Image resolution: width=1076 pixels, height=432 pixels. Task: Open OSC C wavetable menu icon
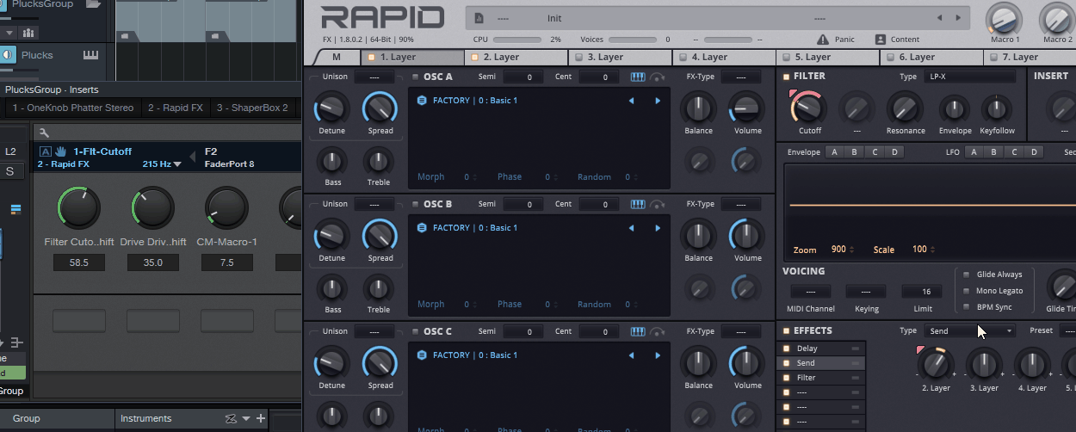click(x=422, y=355)
